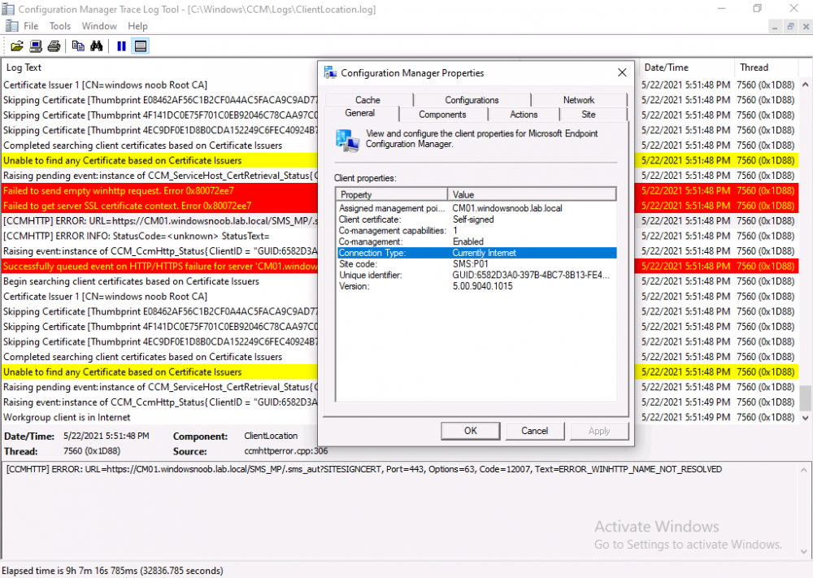The width and height of the screenshot is (813, 578).
Task: Select the '[CCMHTTP] ERROR INFO: StatusCode' log line
Action: (159, 236)
